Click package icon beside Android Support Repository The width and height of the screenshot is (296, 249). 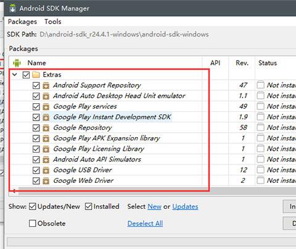tap(46, 85)
